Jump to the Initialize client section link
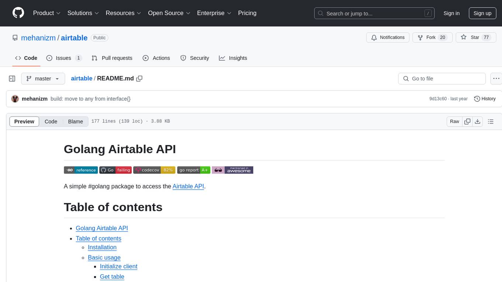Screen dimensions: 502x282 [x=118, y=266]
